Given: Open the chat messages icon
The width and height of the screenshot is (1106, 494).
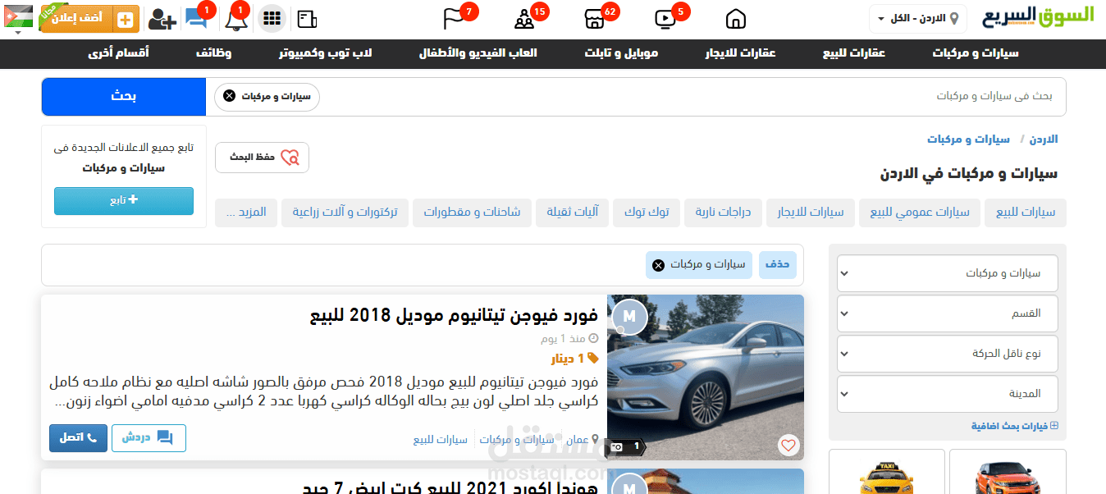Looking at the screenshot, I should [x=195, y=18].
